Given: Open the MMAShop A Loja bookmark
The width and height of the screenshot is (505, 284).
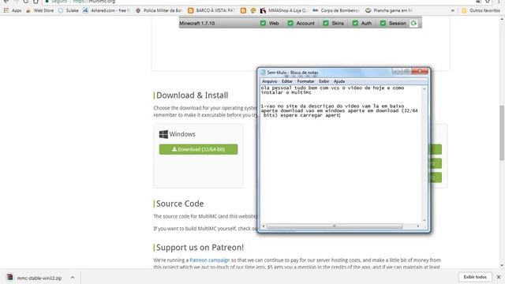Looking at the screenshot, I should coord(283,10).
